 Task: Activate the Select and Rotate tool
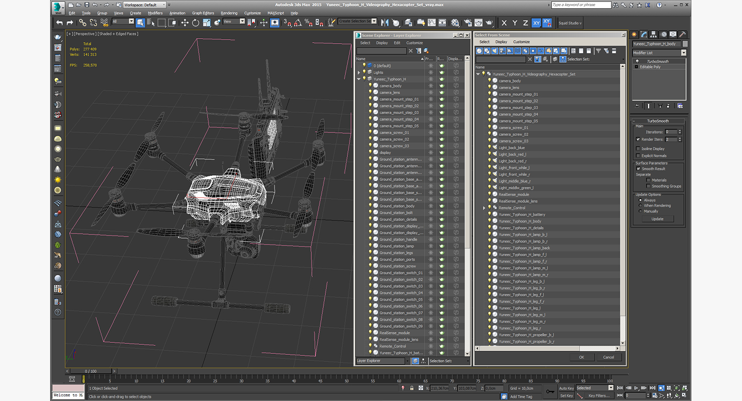point(195,23)
